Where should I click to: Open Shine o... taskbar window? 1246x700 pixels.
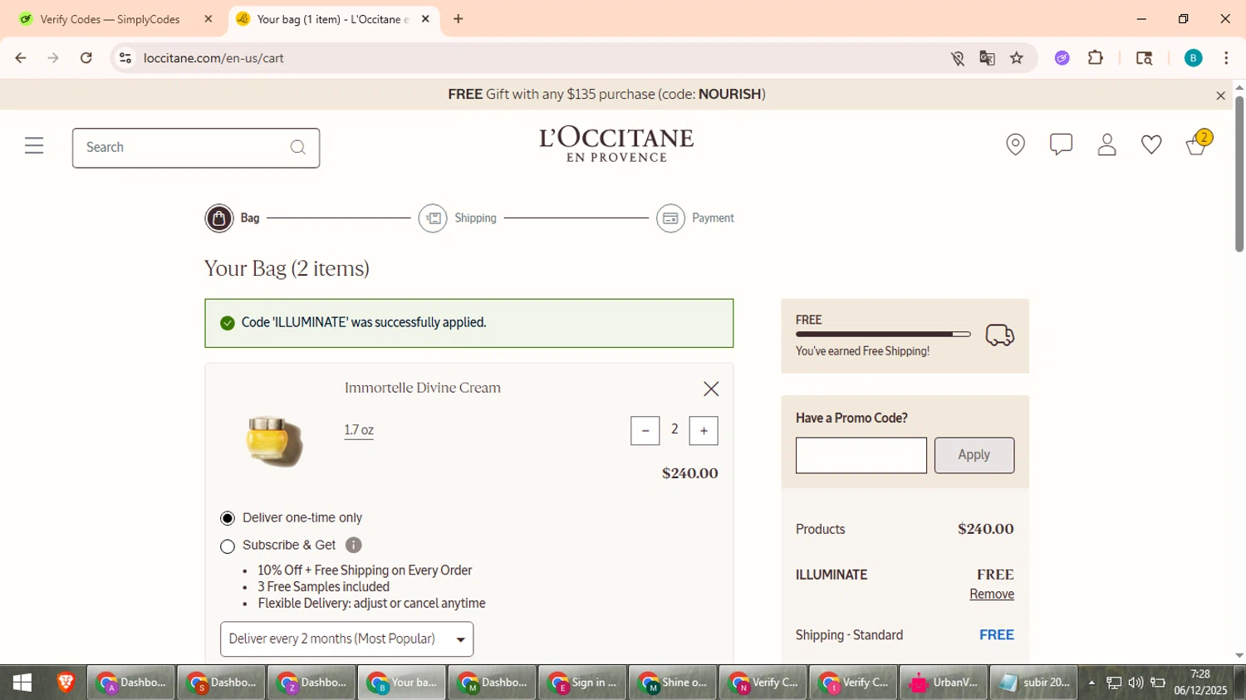coord(673,683)
